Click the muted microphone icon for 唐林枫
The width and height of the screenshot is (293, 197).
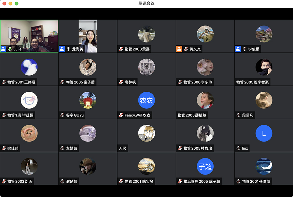(121, 82)
